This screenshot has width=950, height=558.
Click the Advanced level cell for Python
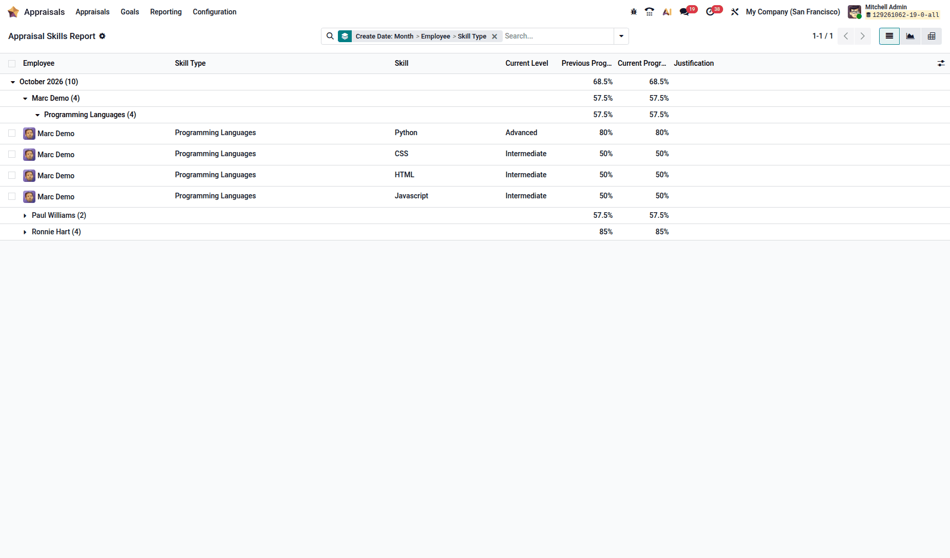point(521,133)
